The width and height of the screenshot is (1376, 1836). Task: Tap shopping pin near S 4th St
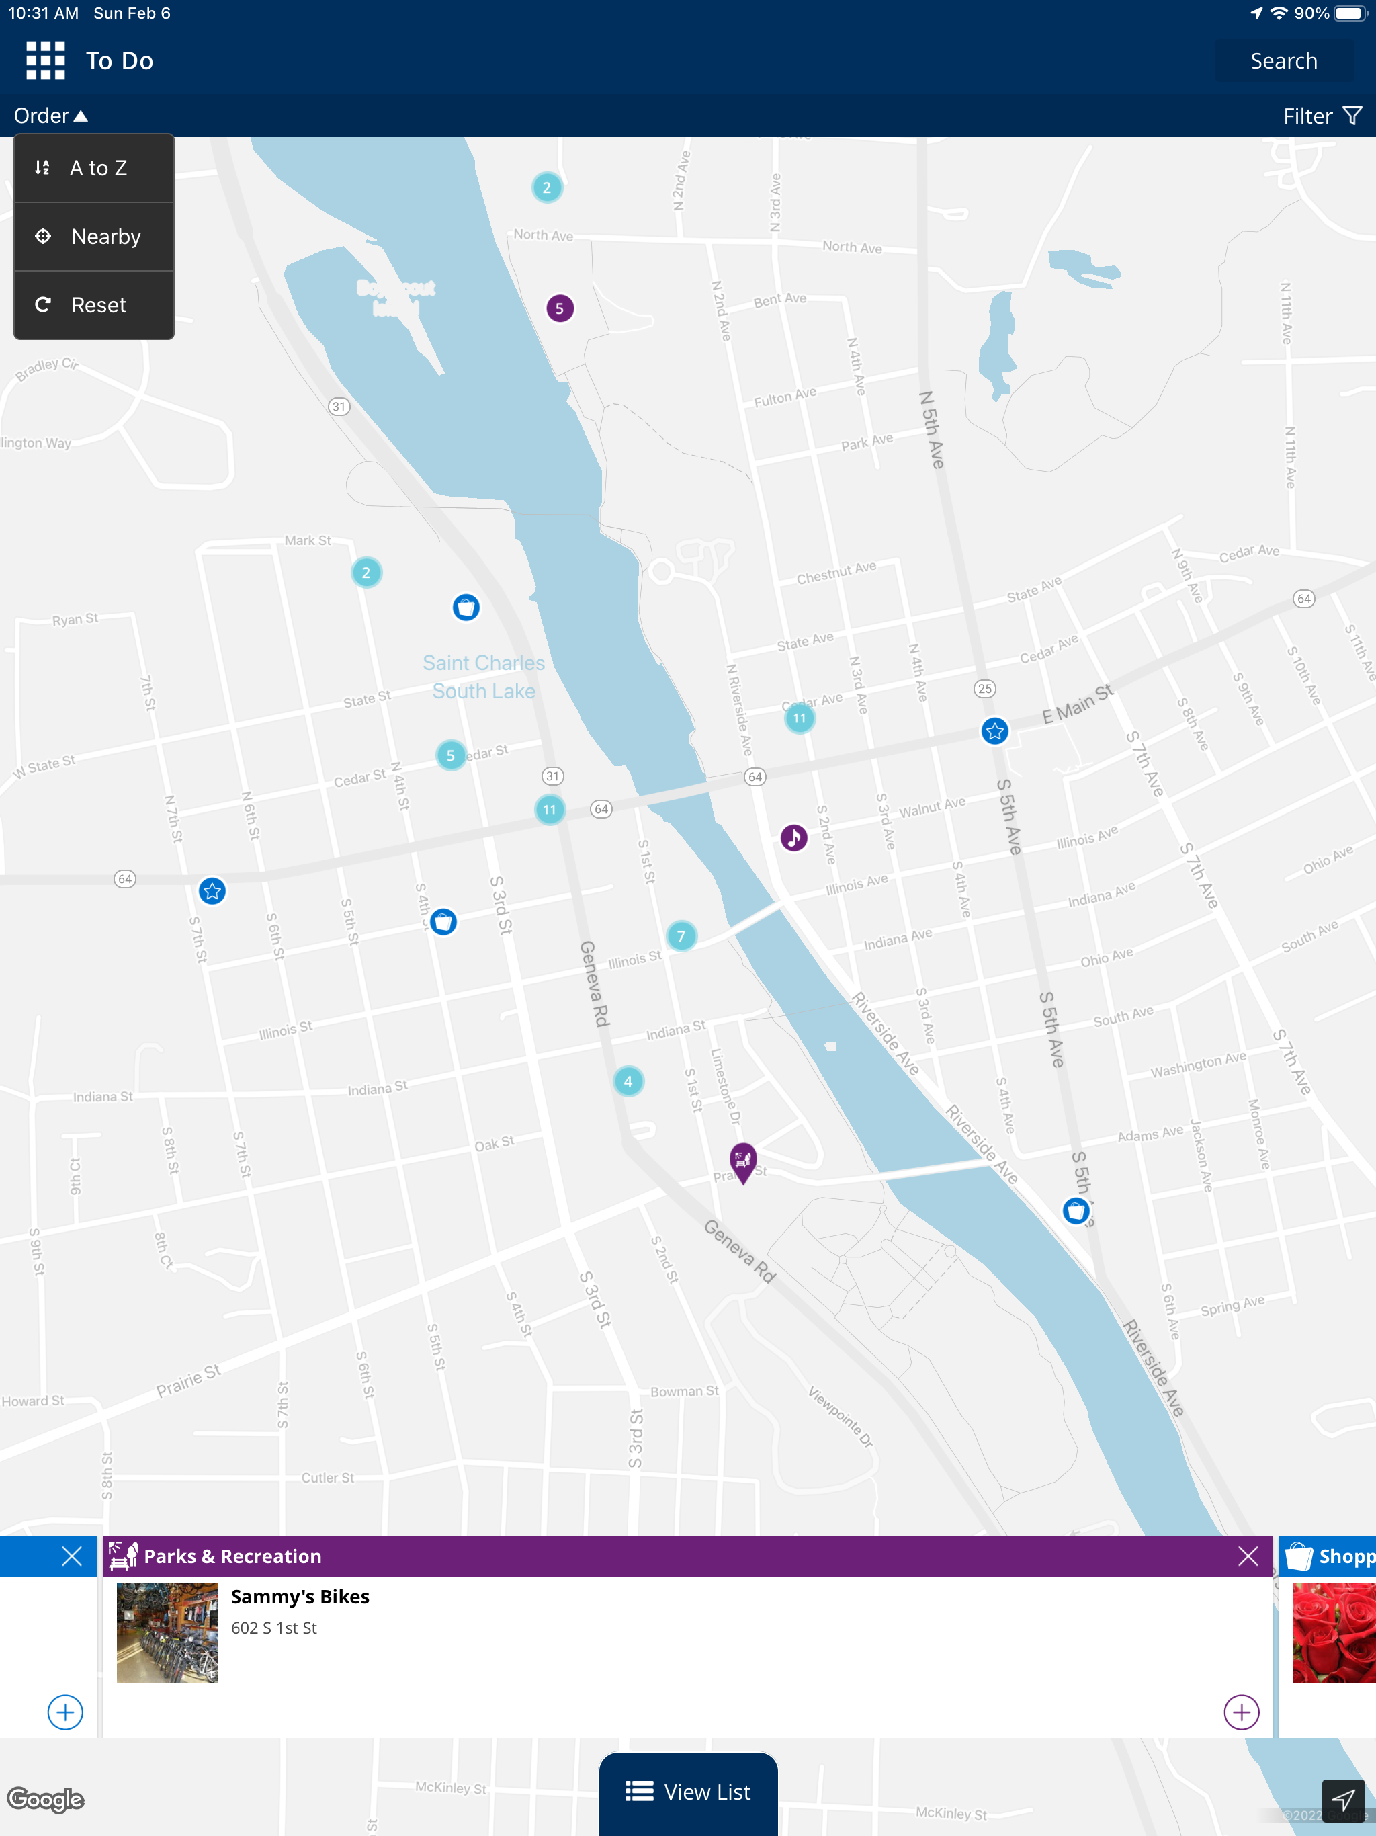[443, 921]
